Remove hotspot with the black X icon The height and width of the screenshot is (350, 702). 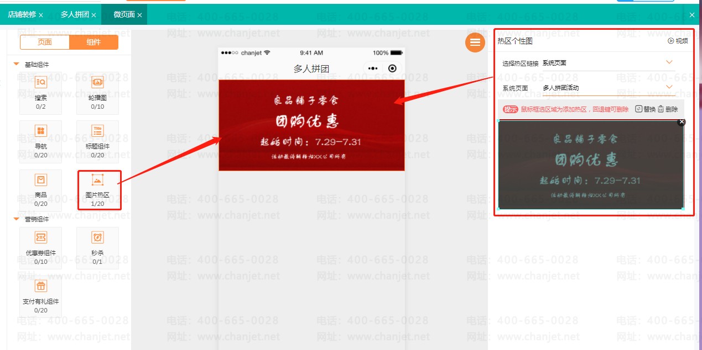pyautogui.click(x=682, y=121)
